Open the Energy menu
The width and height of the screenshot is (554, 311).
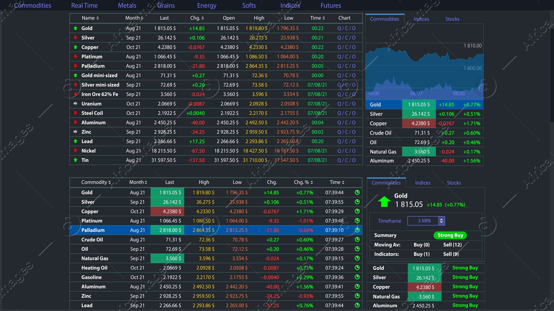(x=207, y=6)
